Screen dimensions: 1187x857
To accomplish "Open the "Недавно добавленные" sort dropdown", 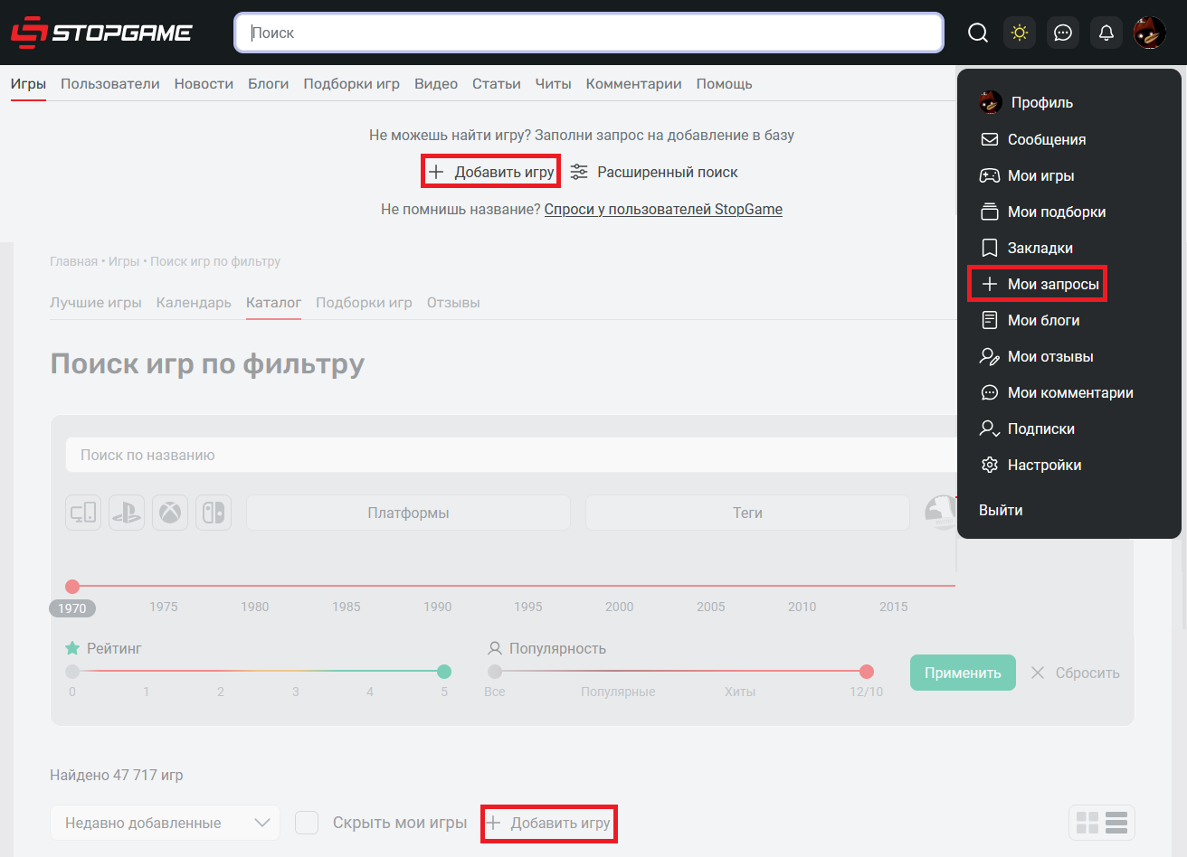I will coord(165,823).
